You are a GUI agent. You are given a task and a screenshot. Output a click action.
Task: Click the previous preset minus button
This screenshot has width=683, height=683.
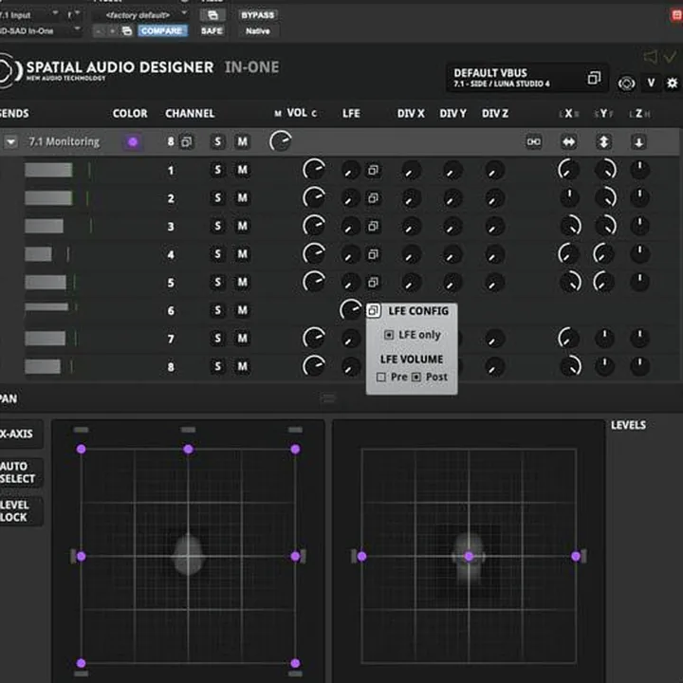click(99, 31)
